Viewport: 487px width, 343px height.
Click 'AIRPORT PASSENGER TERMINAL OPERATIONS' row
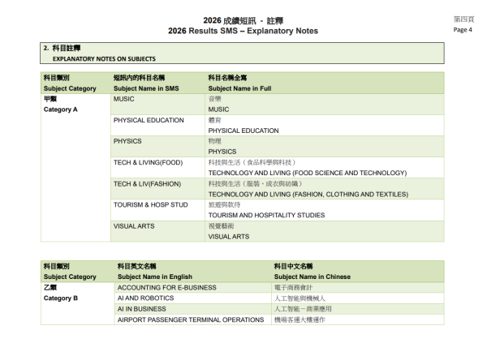(x=279, y=319)
